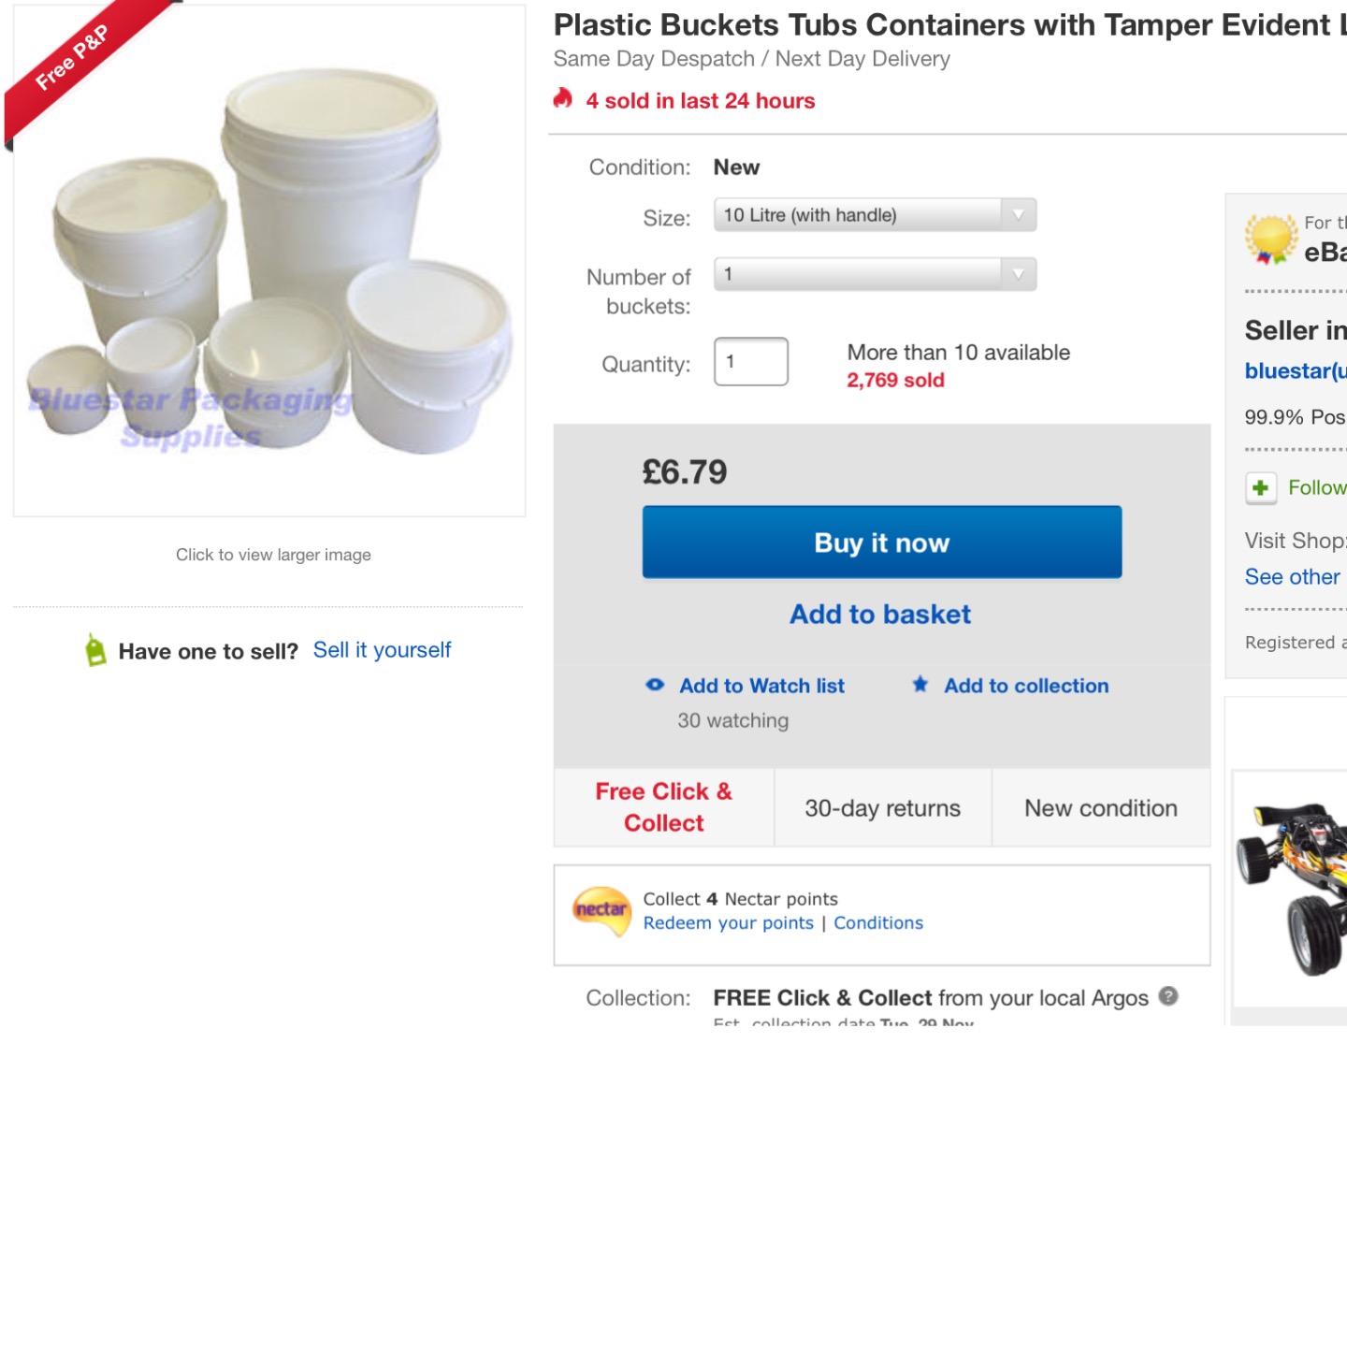The height and width of the screenshot is (1347, 1347).
Task: Click the Sell it yourself link
Action: (x=382, y=650)
